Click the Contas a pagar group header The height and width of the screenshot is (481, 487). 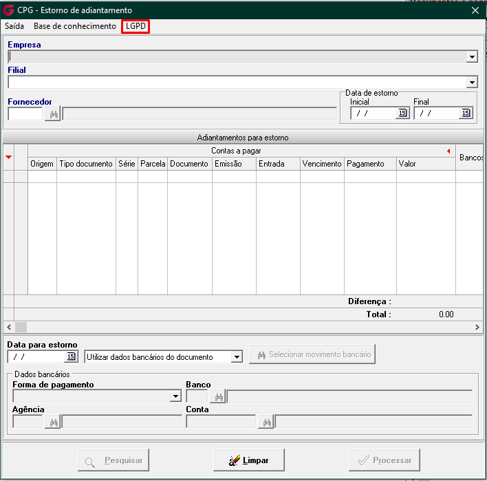coord(236,151)
